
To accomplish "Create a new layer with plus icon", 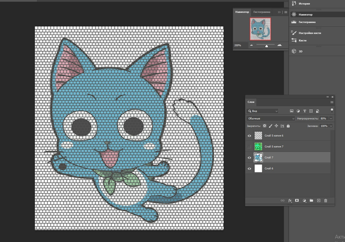I will coord(318,200).
